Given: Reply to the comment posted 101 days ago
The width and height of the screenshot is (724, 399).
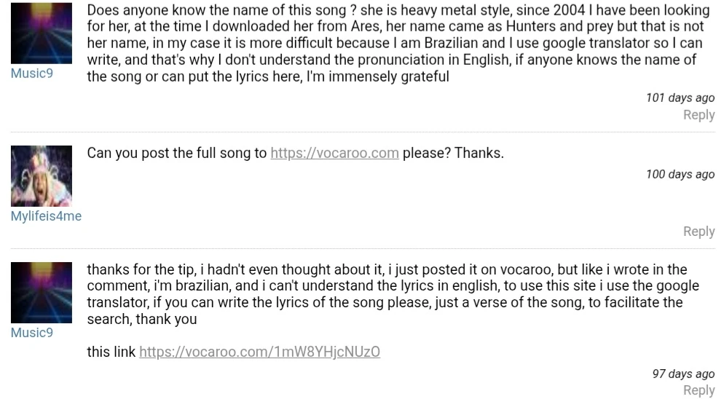Looking at the screenshot, I should (699, 115).
